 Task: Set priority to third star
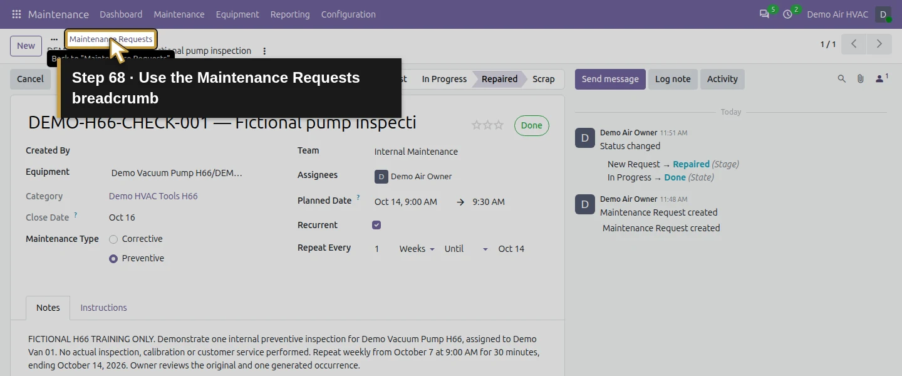[499, 125]
